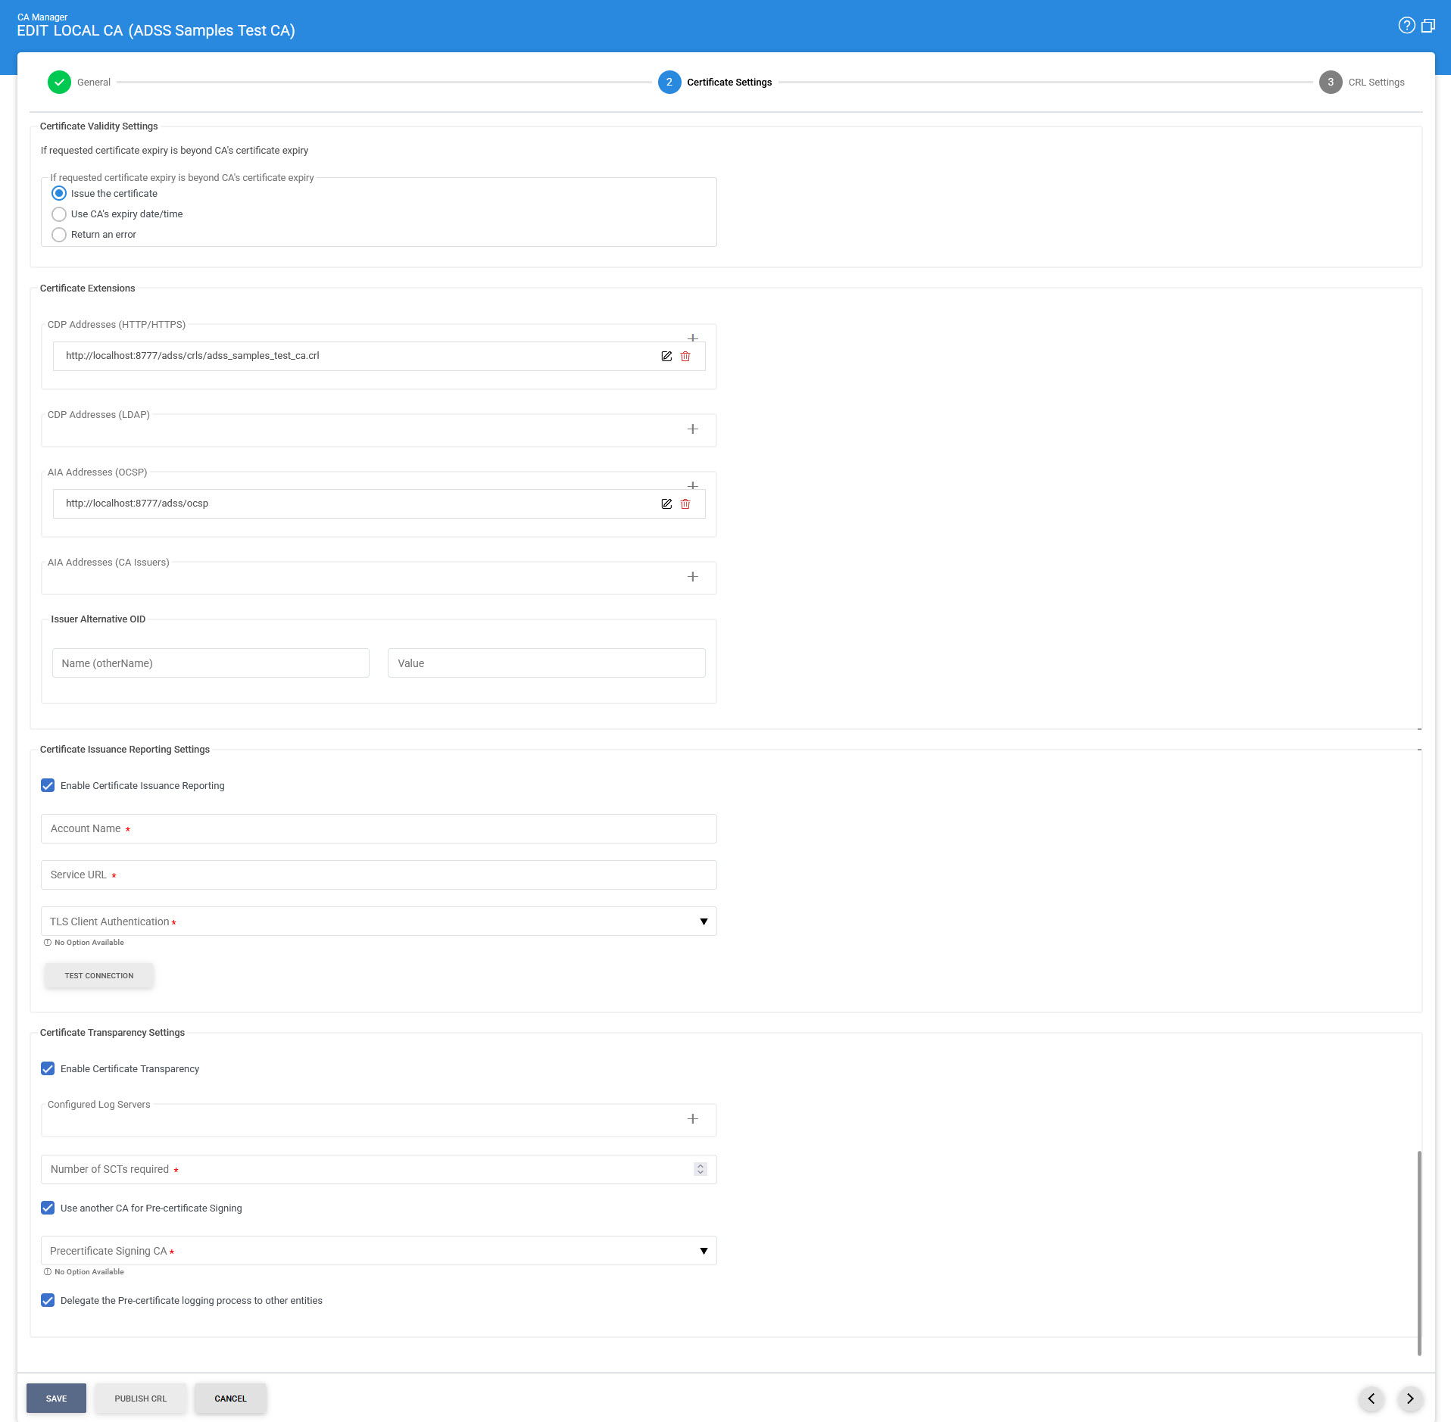Go to next step arrow
This screenshot has height=1422, width=1451.
(1410, 1399)
